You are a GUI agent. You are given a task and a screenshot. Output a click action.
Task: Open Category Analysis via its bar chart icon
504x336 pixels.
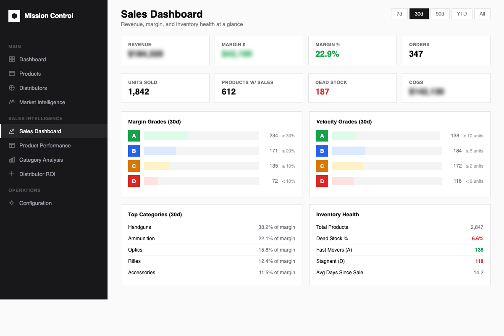click(x=13, y=160)
